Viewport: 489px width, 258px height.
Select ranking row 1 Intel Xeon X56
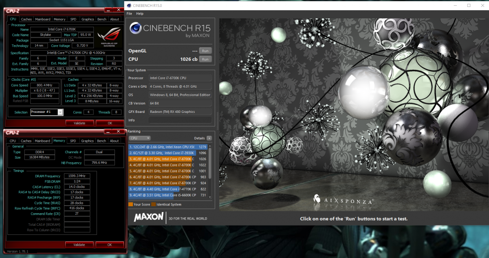click(167, 147)
